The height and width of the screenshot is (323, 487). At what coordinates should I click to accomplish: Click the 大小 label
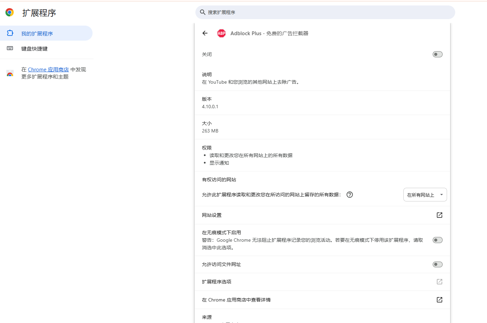(x=207, y=123)
